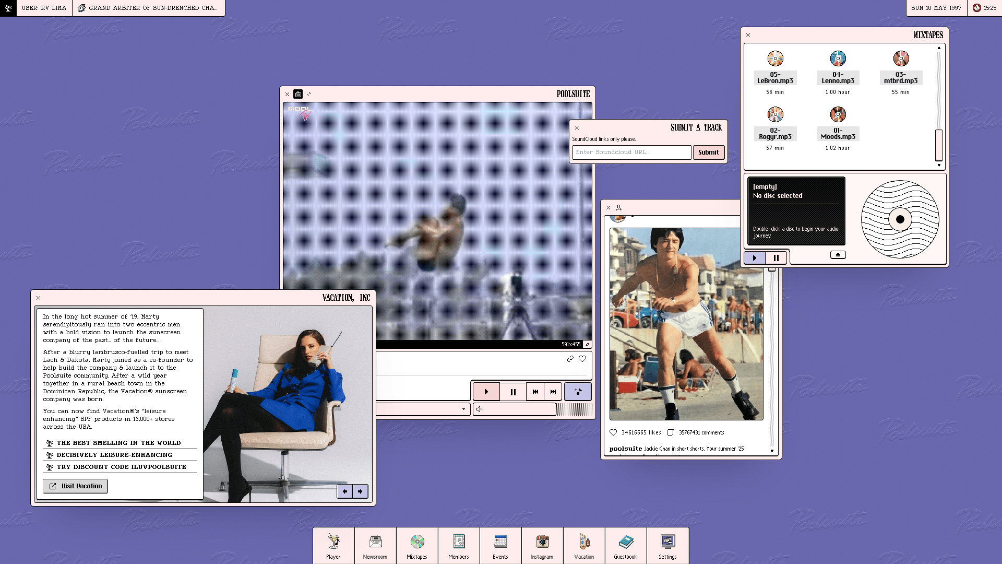Click the up arrow of the Mixtapes scrollbar
The width and height of the screenshot is (1002, 564).
point(939,48)
